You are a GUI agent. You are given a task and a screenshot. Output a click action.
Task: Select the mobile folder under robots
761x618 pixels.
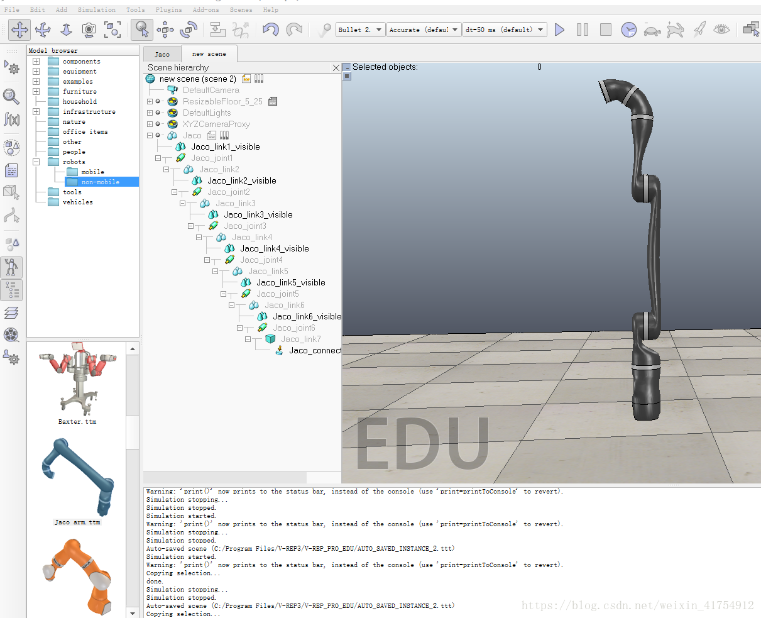(92, 172)
